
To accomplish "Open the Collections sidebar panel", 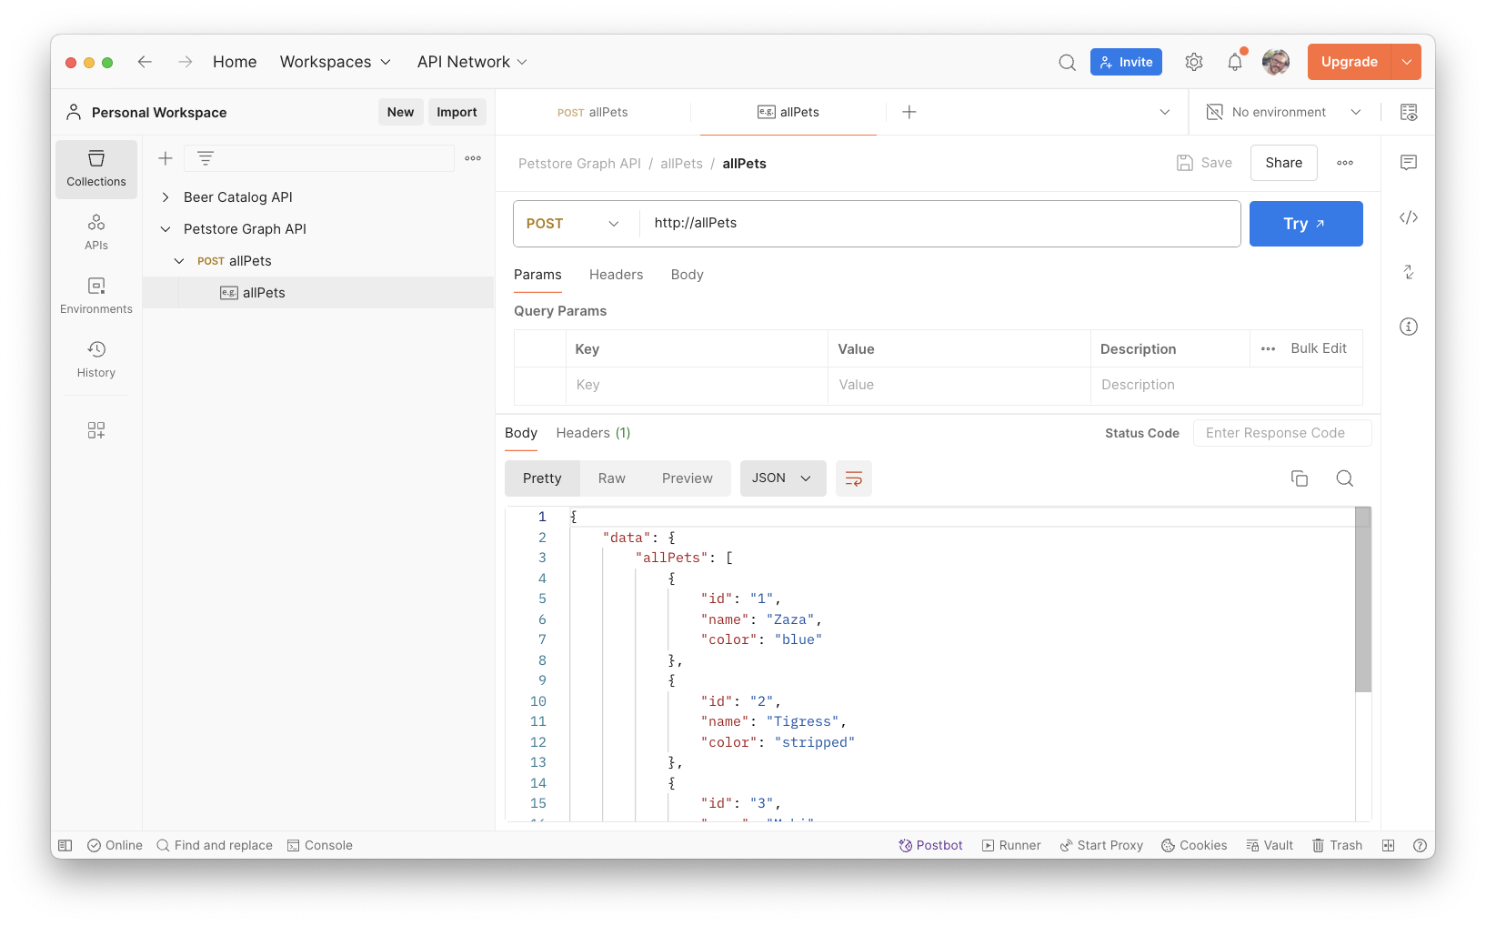I will pos(95,169).
